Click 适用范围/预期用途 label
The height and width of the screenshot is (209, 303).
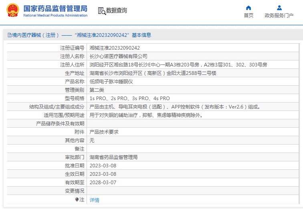click(64, 115)
